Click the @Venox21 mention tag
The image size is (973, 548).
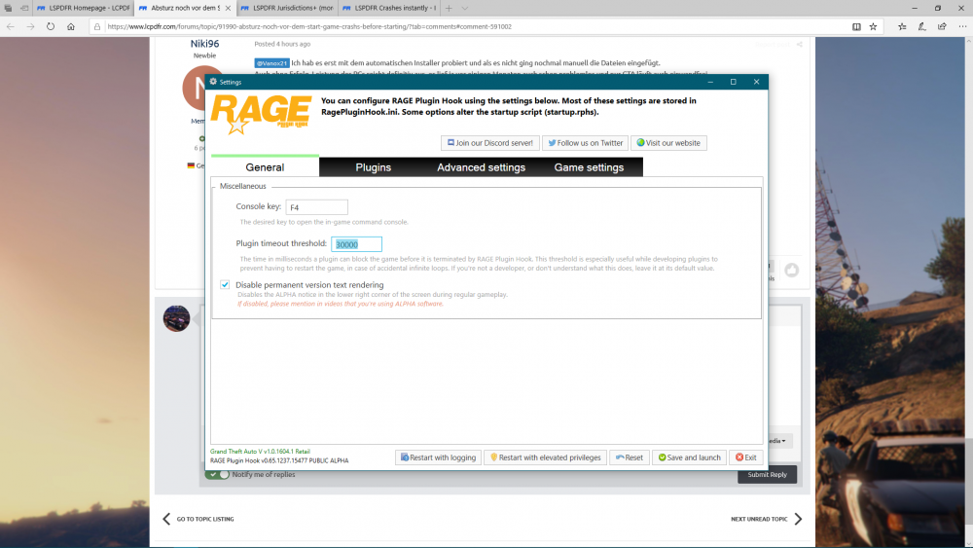click(271, 63)
